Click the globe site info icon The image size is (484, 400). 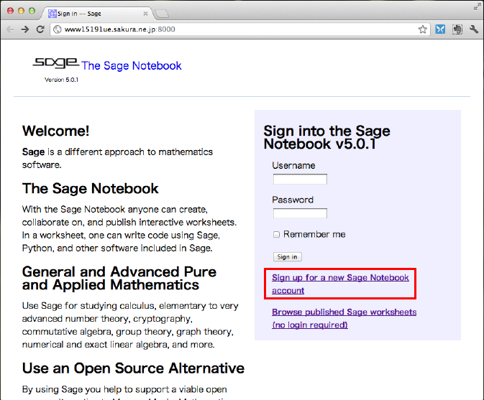(x=57, y=29)
